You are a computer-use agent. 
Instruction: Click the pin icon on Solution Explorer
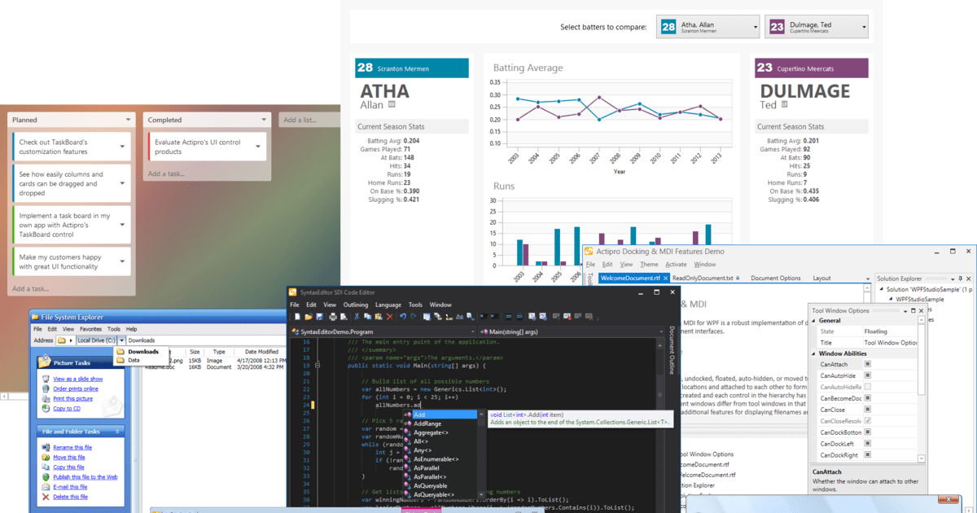960,278
